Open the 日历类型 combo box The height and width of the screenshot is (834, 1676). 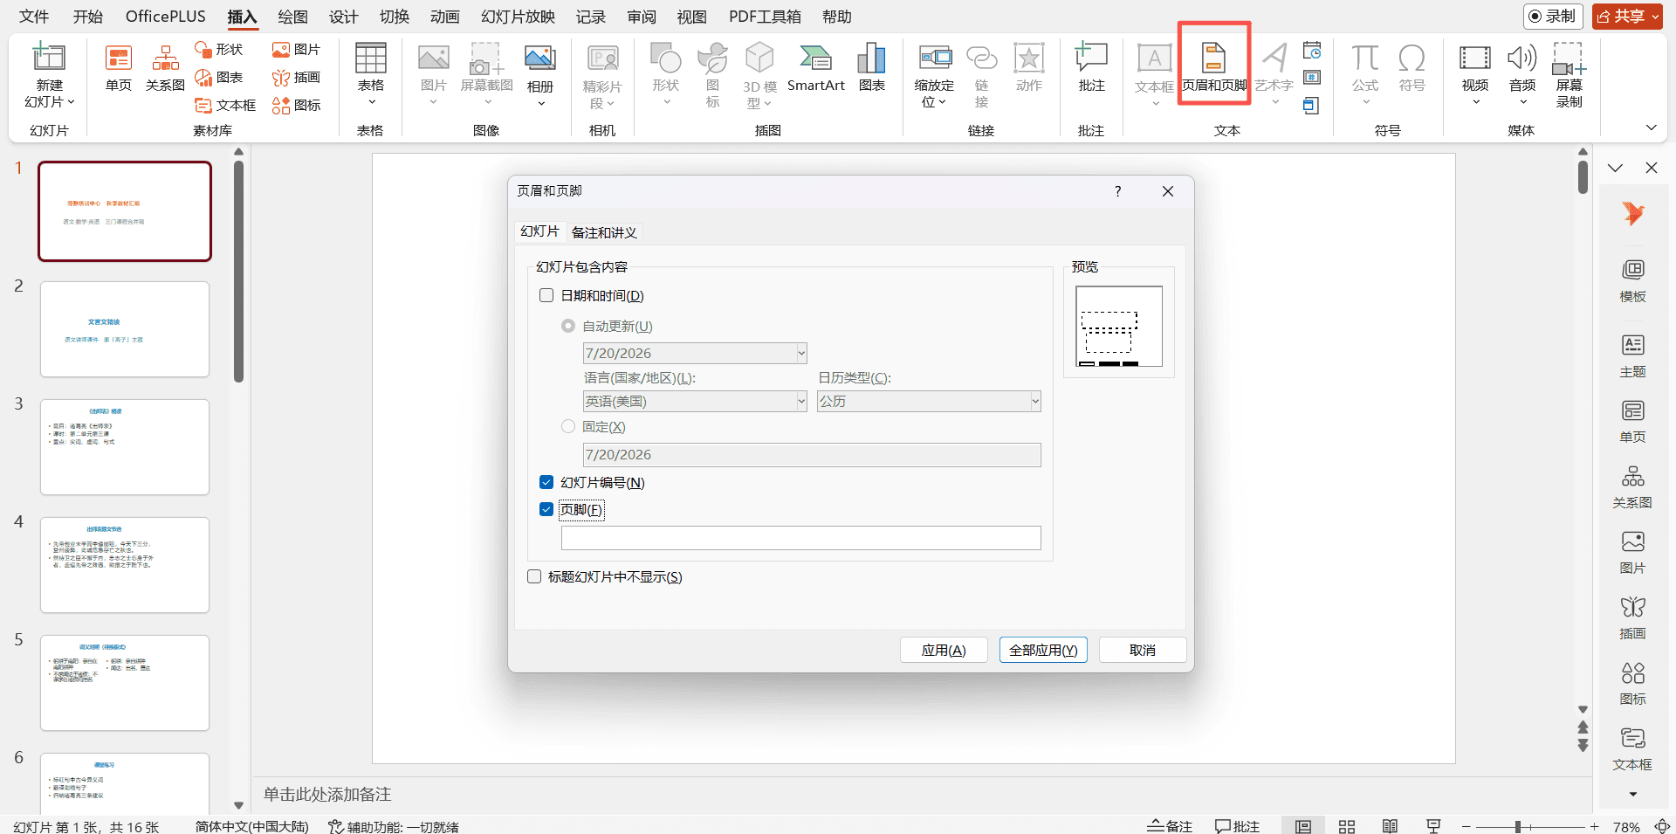tap(928, 402)
